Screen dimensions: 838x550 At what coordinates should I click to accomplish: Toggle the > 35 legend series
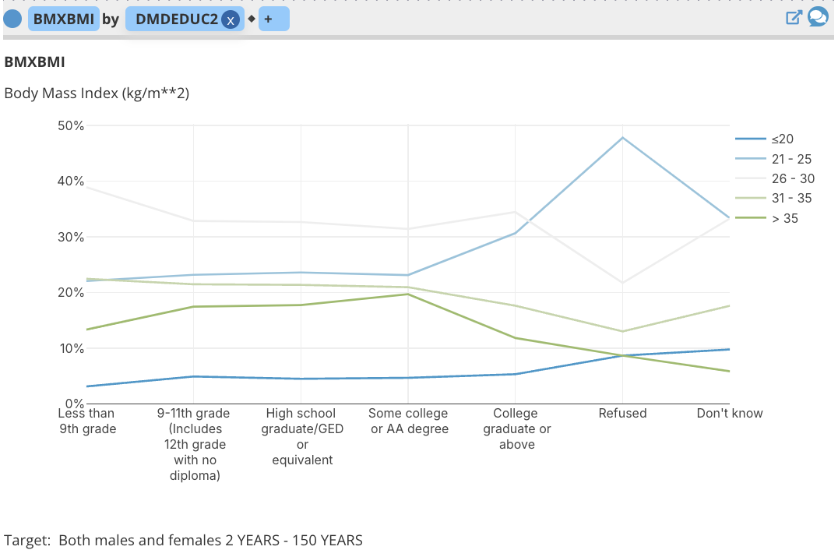(767, 218)
